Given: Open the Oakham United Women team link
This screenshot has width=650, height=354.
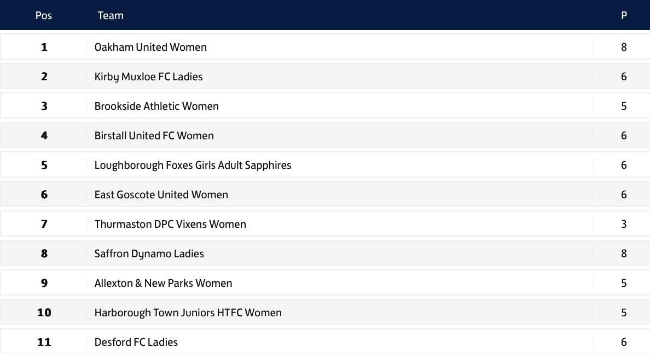Looking at the screenshot, I should tap(150, 47).
